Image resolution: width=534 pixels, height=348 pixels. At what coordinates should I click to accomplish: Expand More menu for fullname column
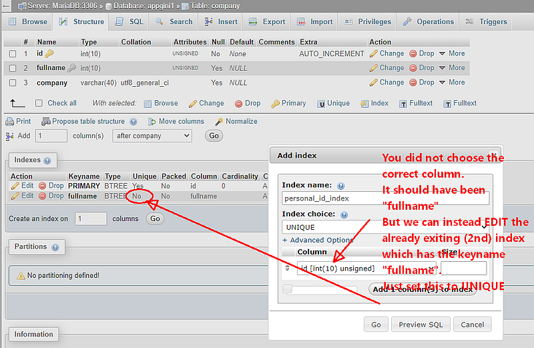[452, 68]
